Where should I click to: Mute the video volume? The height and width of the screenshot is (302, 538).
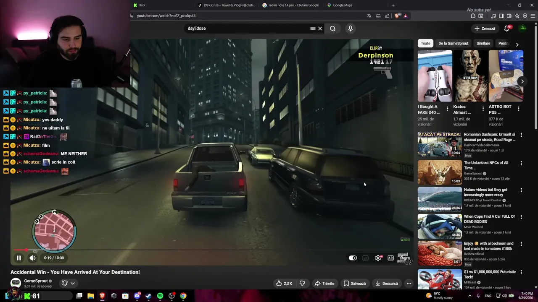(x=33, y=258)
